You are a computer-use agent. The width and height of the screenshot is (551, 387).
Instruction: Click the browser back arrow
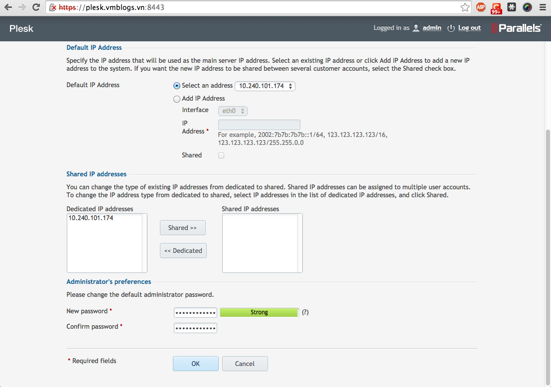(x=8, y=7)
